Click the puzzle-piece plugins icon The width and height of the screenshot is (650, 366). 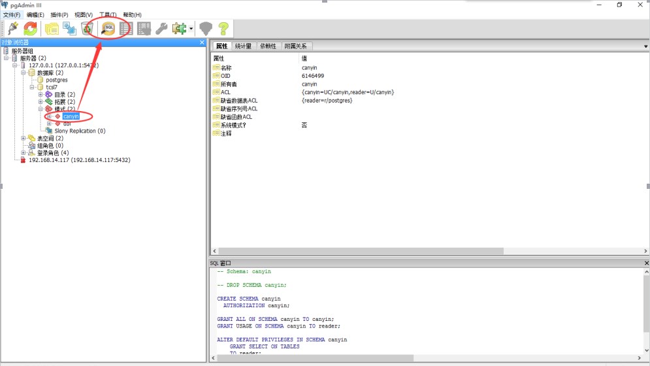179,28
